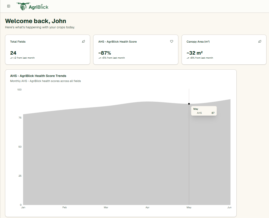Select the leaf icon on Total Fields card
Screen dimensions: 269x218
(x=83, y=41)
